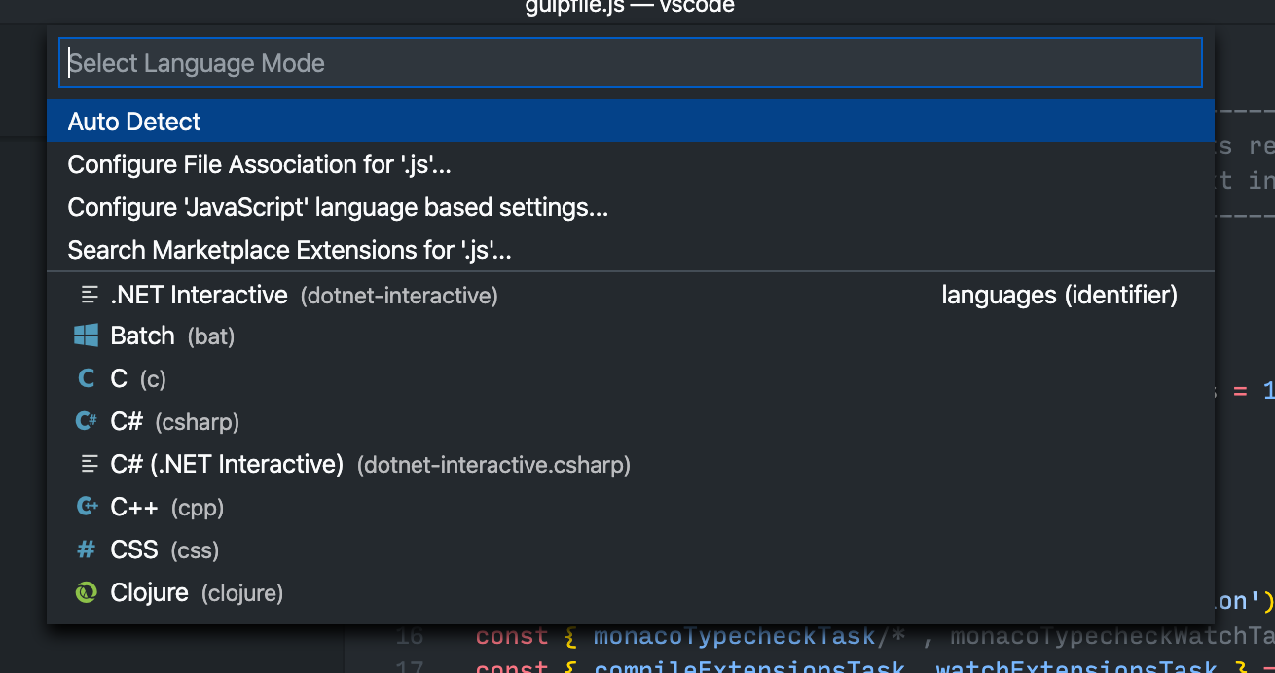Click the green Clojure language icon
The image size is (1275, 673).
[86, 592]
